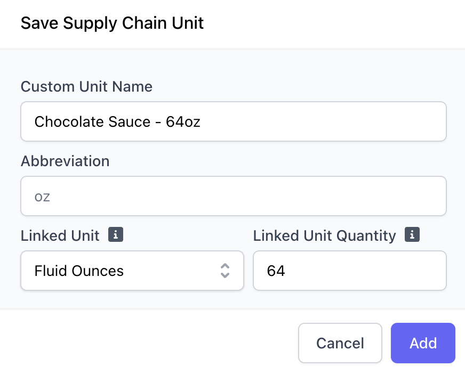The image size is (465, 375).
Task: Cancel the Save Supply Chain Unit dialog
Action: click(x=340, y=343)
